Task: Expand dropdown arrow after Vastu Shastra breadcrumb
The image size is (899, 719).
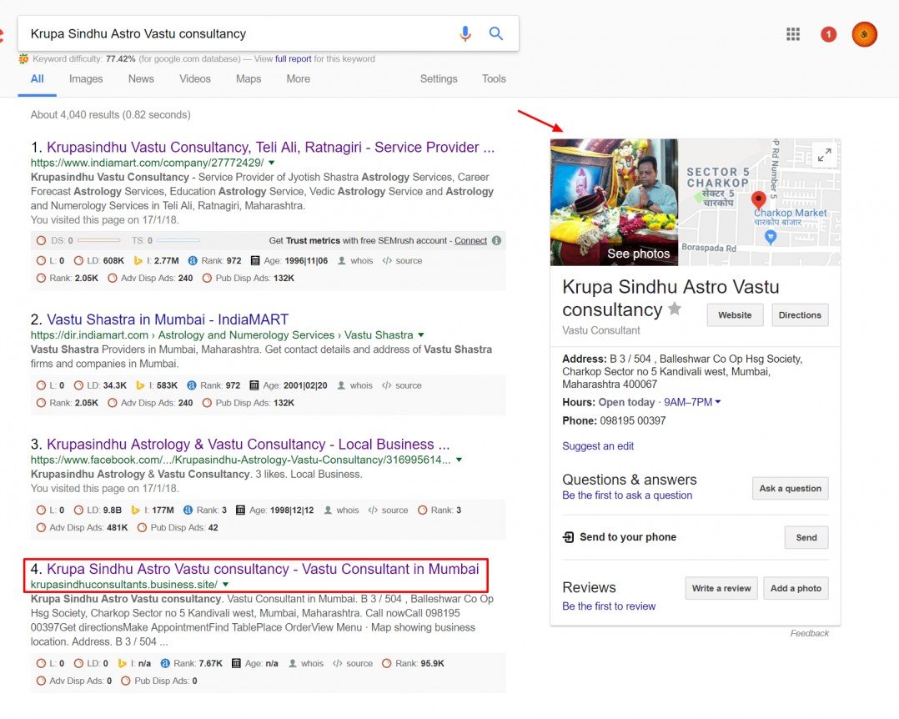Action: [421, 334]
